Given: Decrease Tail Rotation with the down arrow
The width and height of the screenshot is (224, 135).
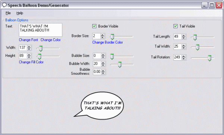Looking at the screenshot, I should coord(184,59).
